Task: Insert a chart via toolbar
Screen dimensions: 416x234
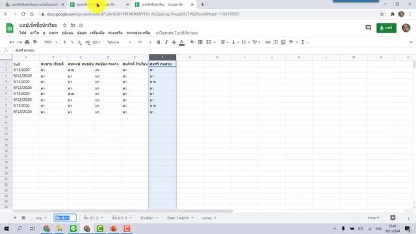Action: (x=283, y=42)
